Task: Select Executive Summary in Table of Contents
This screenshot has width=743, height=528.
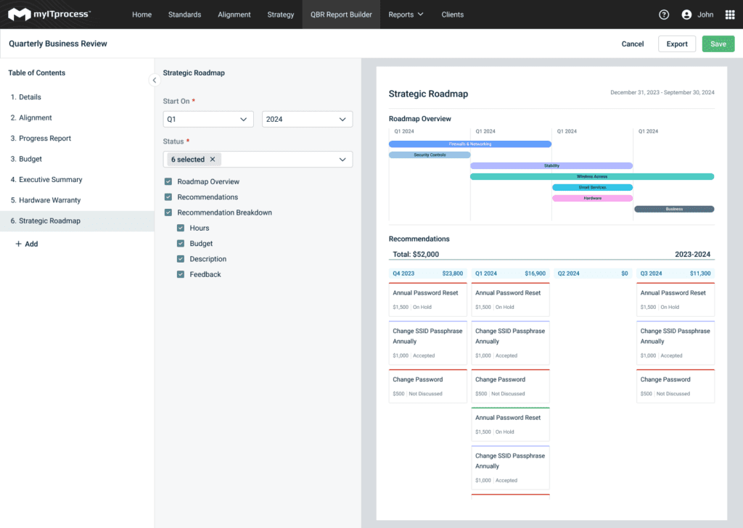Action: 50,180
